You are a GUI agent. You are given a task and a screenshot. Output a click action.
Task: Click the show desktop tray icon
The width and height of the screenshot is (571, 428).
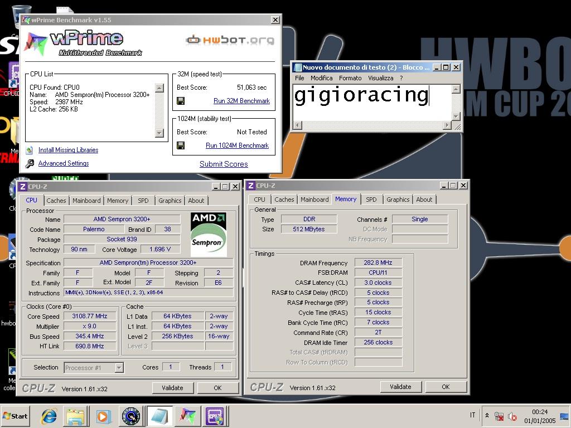pyautogui.click(x=565, y=416)
